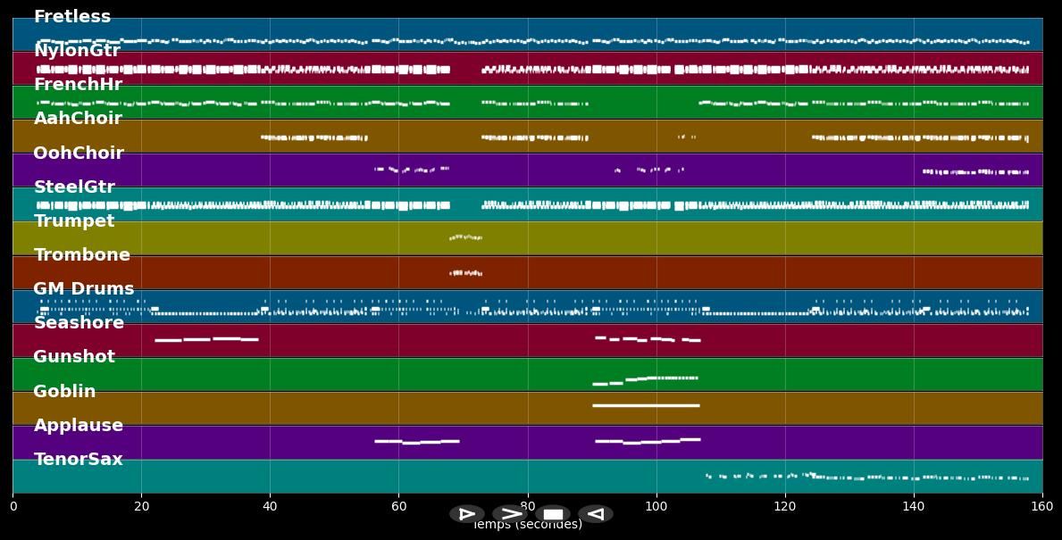
Task: Select the OohChoir track label
Action: (x=79, y=153)
